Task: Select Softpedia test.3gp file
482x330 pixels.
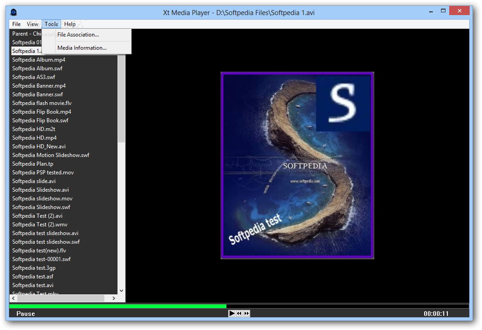Action: click(x=34, y=268)
